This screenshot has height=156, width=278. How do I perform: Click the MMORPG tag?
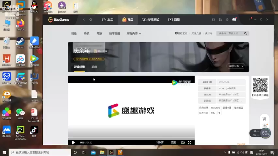point(215,108)
